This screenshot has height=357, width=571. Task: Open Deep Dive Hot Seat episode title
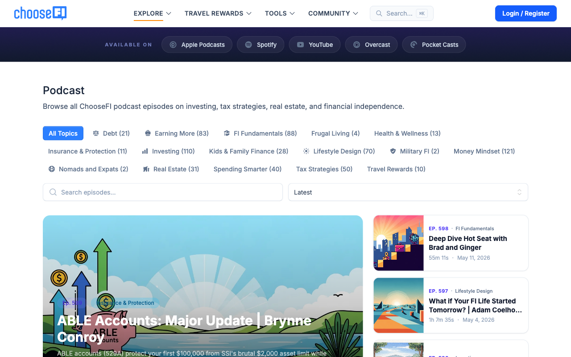point(468,243)
